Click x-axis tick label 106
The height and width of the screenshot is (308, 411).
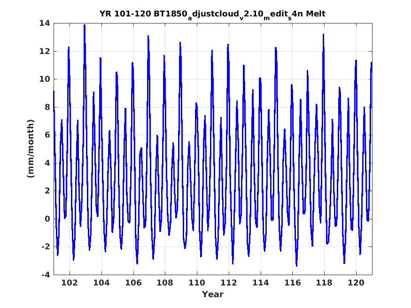point(133,283)
